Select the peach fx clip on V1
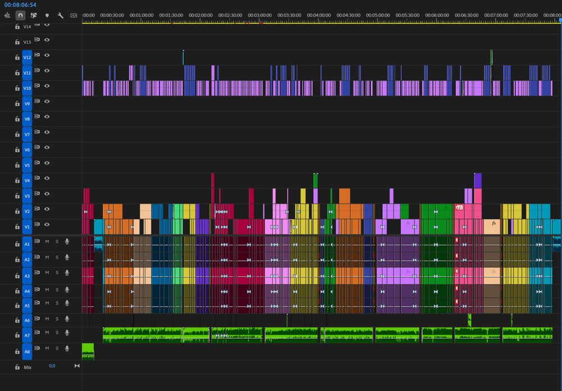 click(492, 227)
